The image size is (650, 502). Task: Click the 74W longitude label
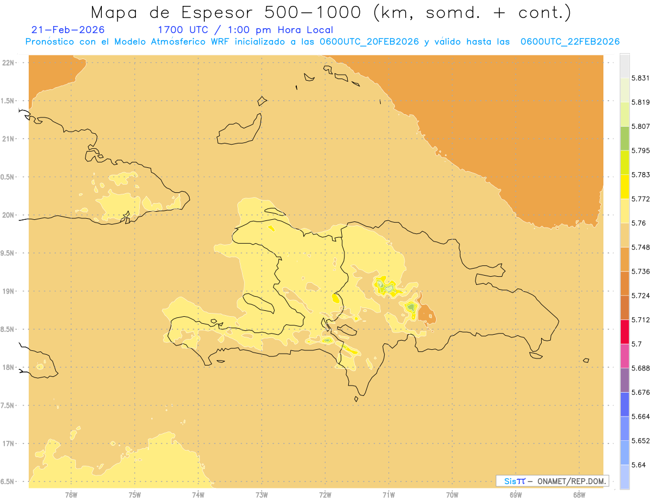pos(198,495)
